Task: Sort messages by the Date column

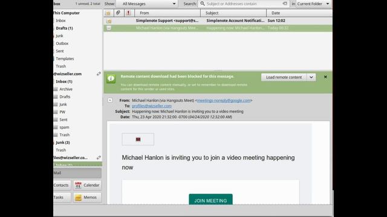Action: pos(299,13)
